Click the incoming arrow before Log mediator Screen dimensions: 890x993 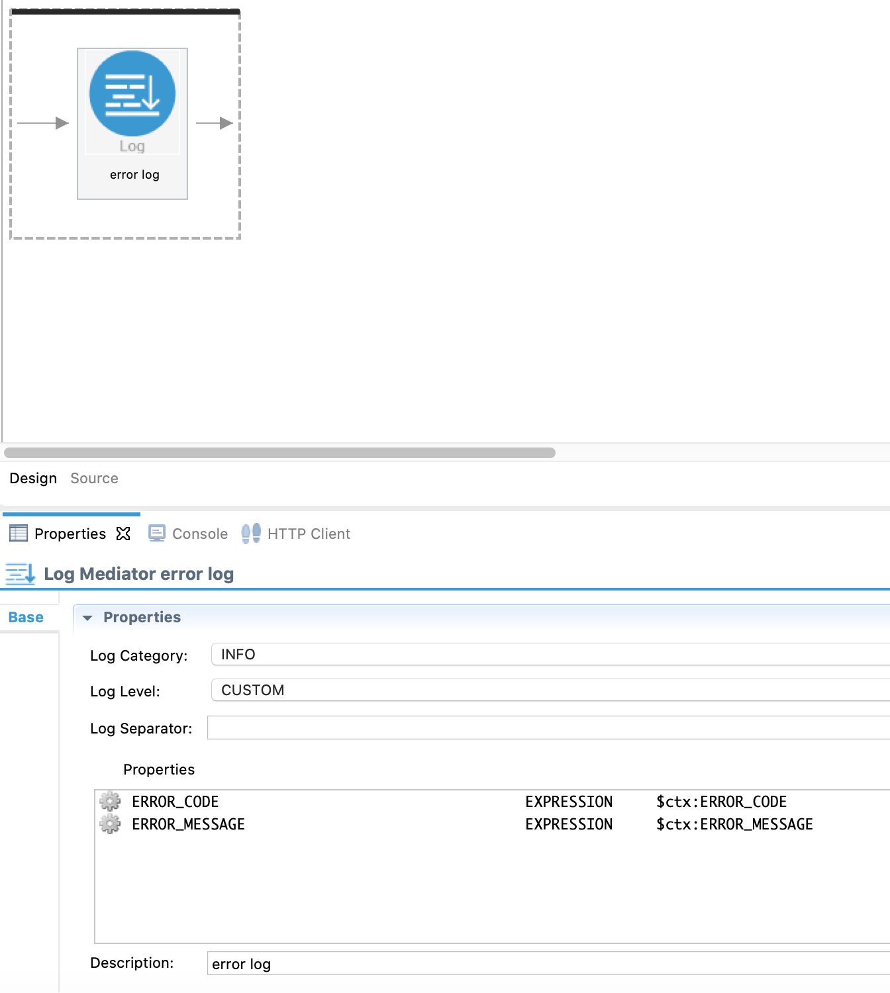click(43, 123)
